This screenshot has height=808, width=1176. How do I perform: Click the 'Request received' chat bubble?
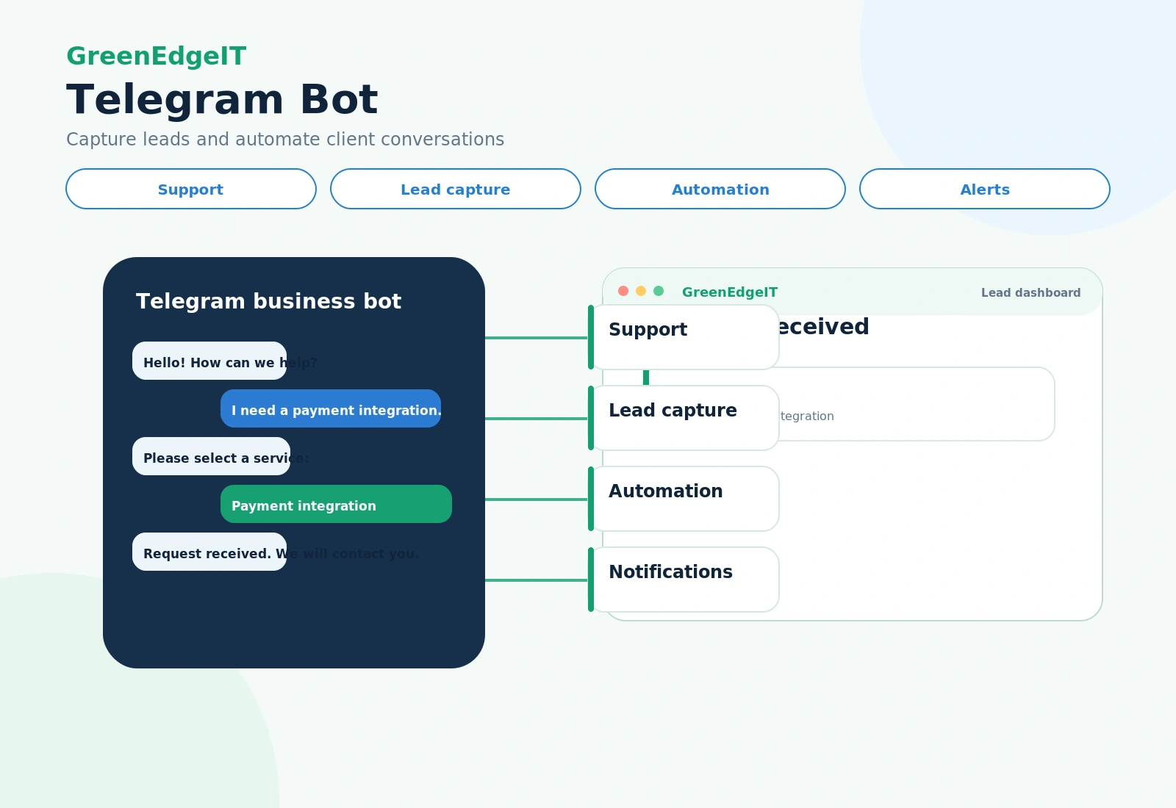coord(209,552)
